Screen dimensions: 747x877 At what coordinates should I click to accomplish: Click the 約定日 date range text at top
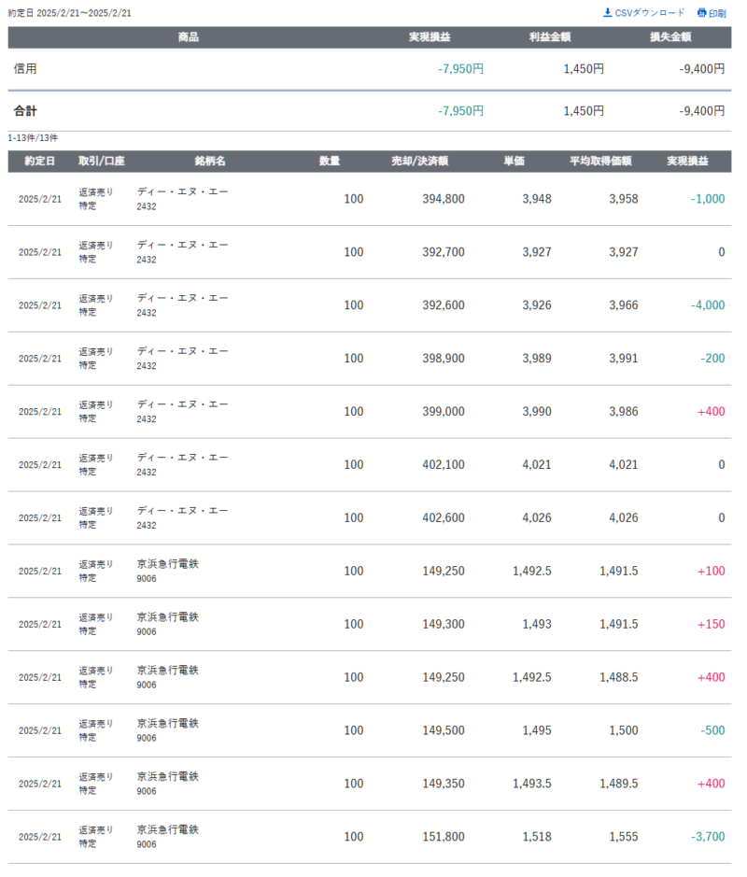point(70,13)
